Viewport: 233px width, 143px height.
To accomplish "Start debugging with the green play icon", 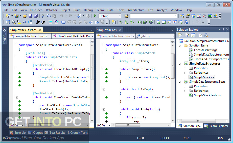I will (x=95, y=16).
